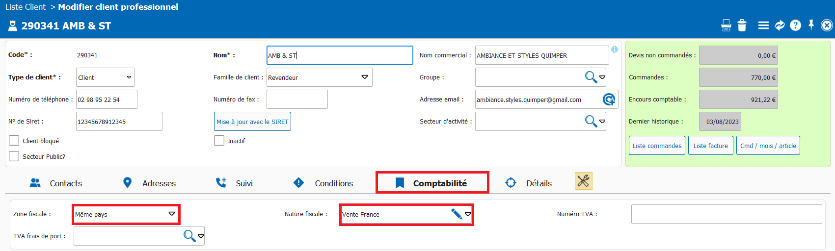Open the Conditions tab
Image resolution: width=835 pixels, height=251 pixels.
pos(323,183)
